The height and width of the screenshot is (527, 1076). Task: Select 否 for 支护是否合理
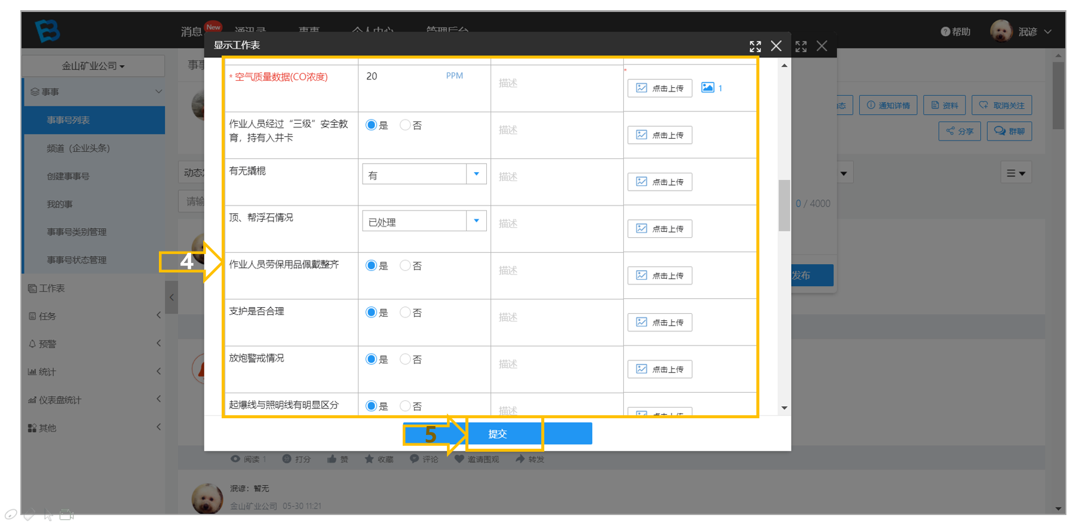click(406, 312)
